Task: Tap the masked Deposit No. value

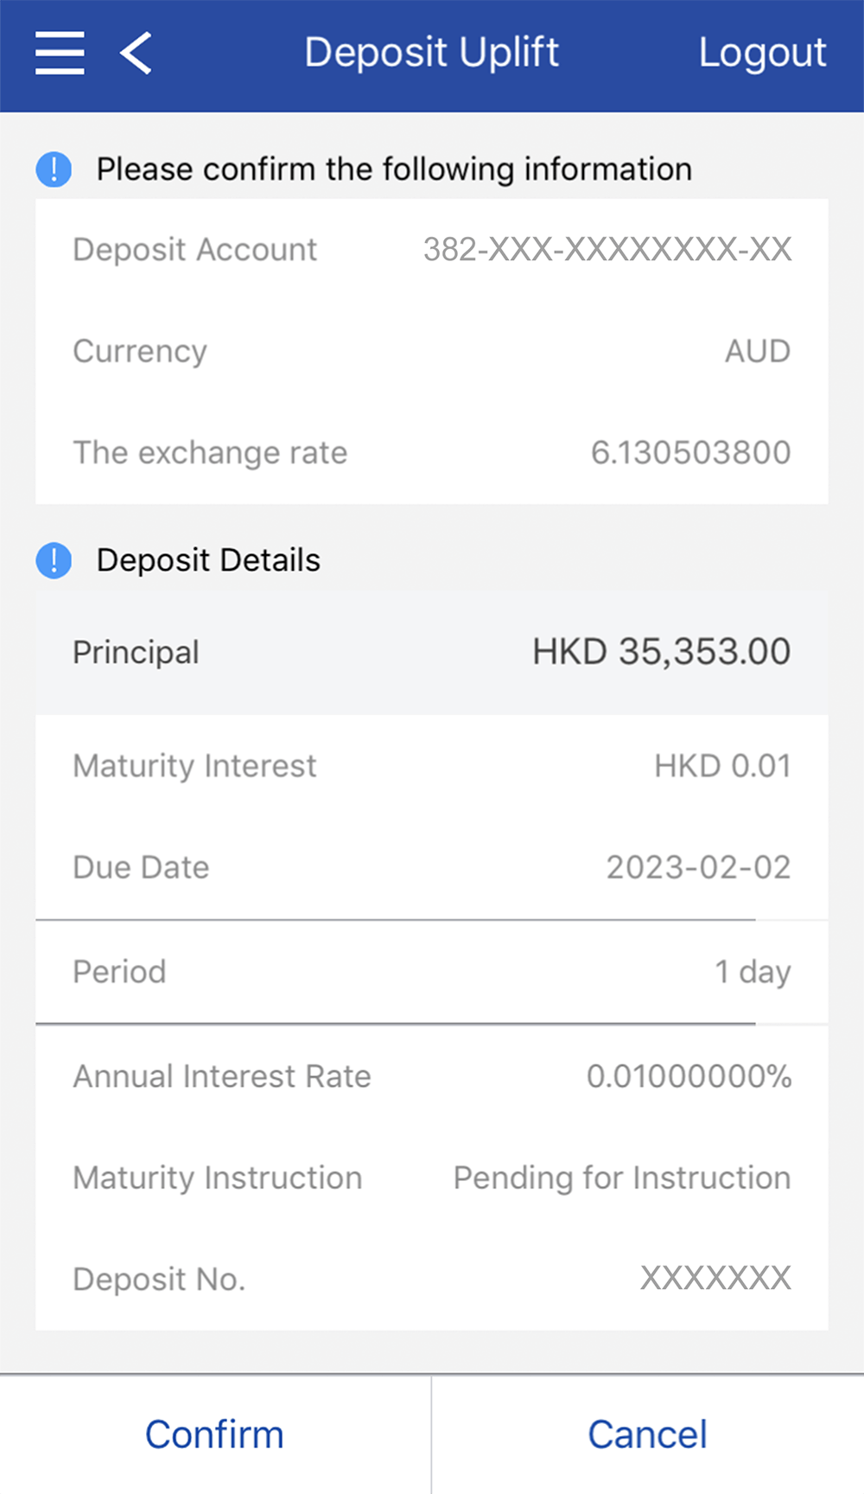Action: pyautogui.click(x=715, y=1279)
